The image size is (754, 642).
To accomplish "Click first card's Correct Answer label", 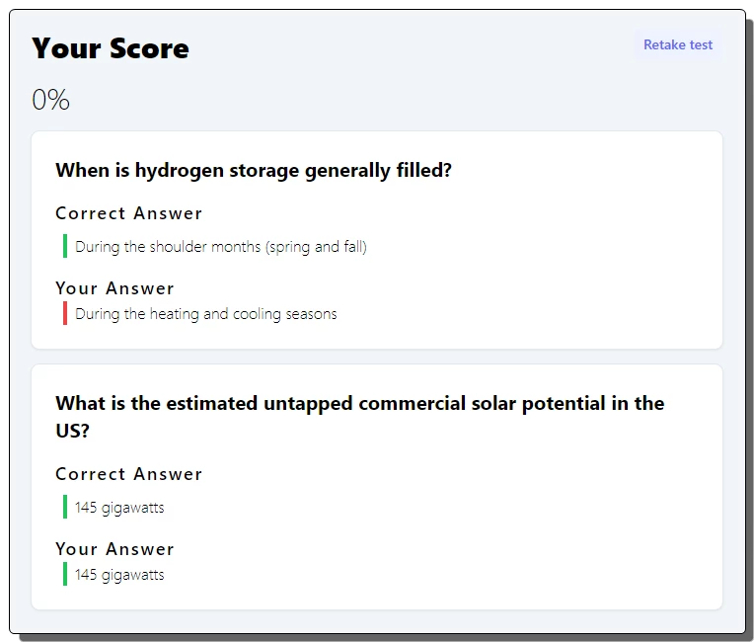I will pyautogui.click(x=129, y=213).
